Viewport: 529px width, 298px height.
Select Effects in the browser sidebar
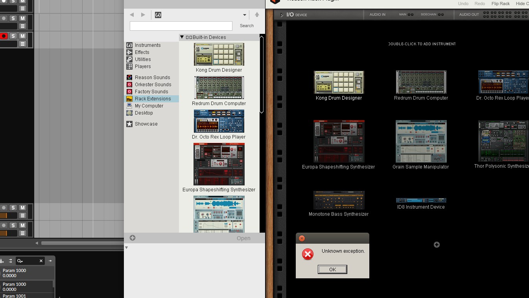tap(142, 52)
